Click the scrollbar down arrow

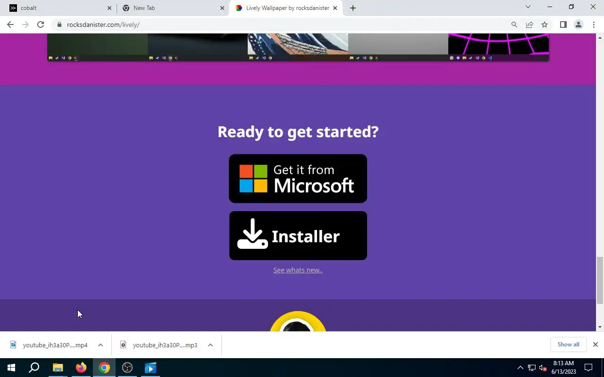[600, 327]
